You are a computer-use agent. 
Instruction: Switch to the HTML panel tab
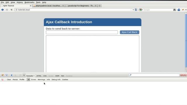pos(39,76)
